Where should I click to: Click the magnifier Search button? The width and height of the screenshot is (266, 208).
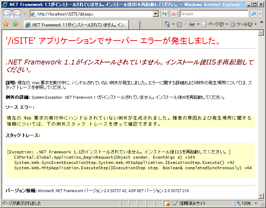254,14
